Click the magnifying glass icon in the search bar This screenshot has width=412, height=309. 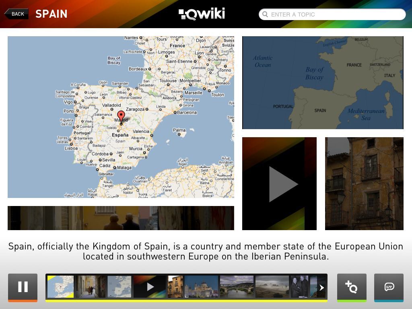pos(266,14)
